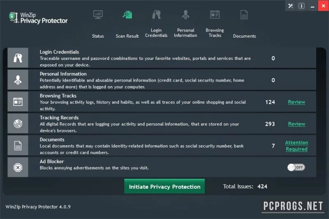Minimize the Privacy Protector window

pos(313,6)
